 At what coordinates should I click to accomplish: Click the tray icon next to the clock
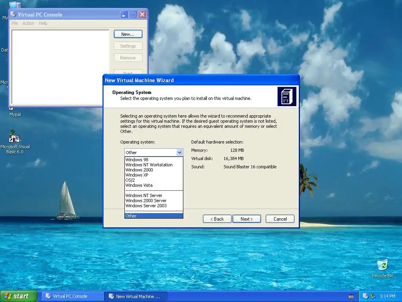[x=373, y=296]
